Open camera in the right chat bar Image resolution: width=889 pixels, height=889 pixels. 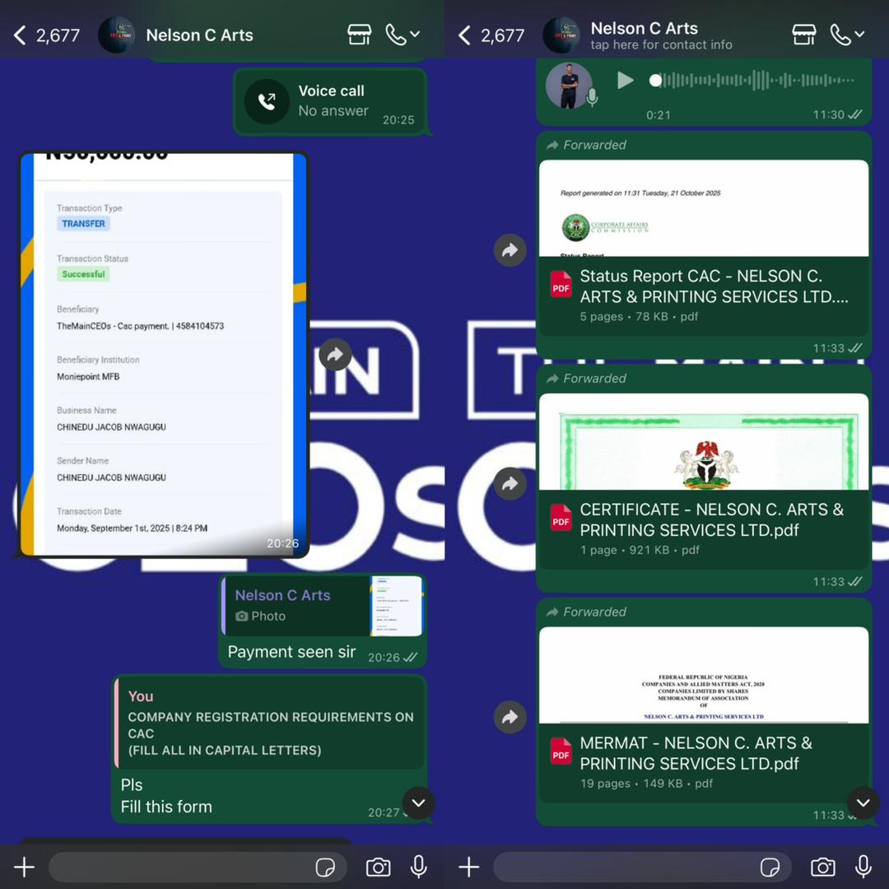[x=822, y=867]
